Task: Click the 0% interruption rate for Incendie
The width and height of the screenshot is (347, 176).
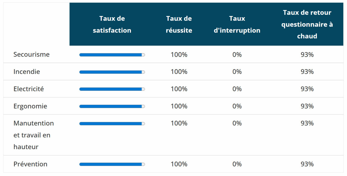Action: [237, 72]
